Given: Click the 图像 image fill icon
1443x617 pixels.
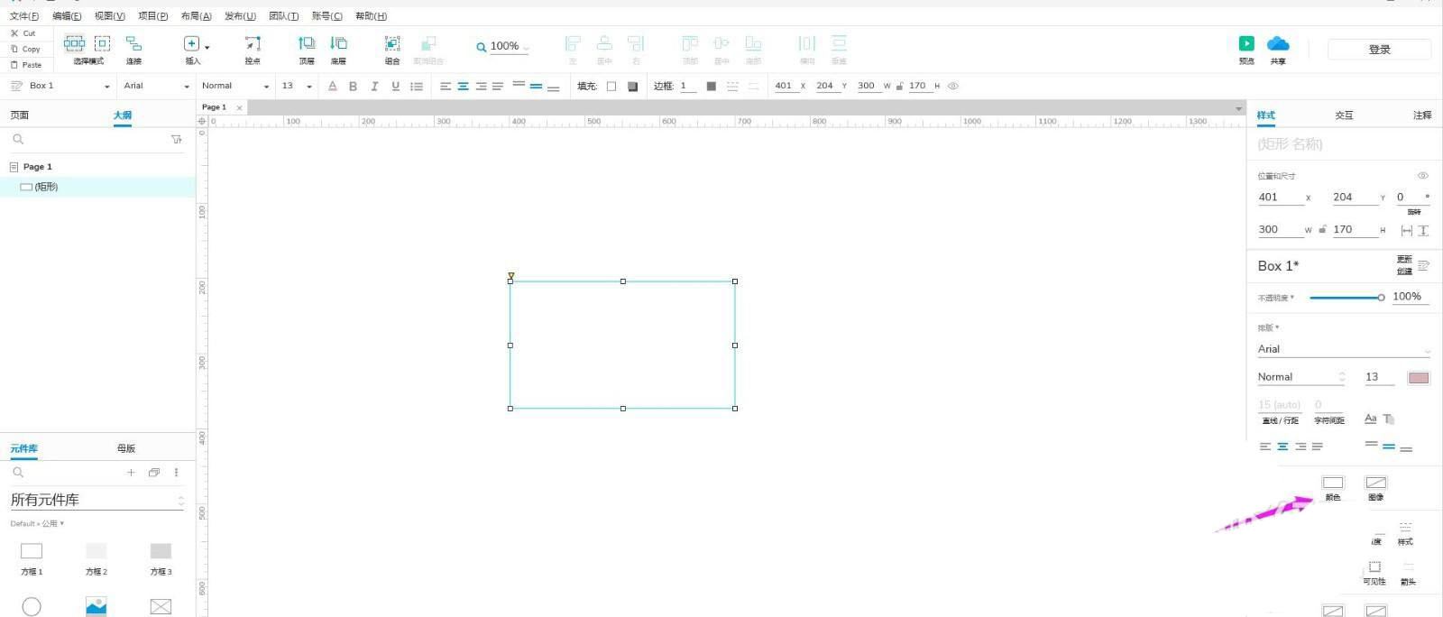Looking at the screenshot, I should [x=1375, y=483].
